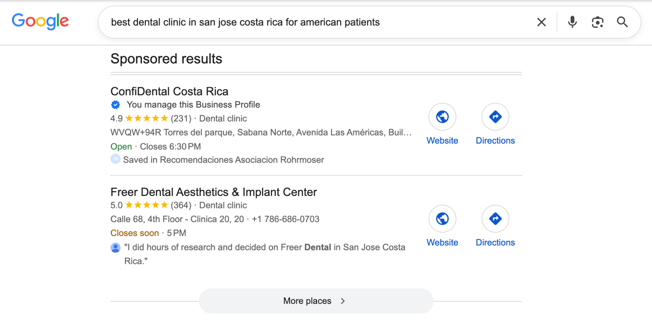652x325 pixels.
Task: Click Website label under Freer Dental listing
Action: click(442, 242)
